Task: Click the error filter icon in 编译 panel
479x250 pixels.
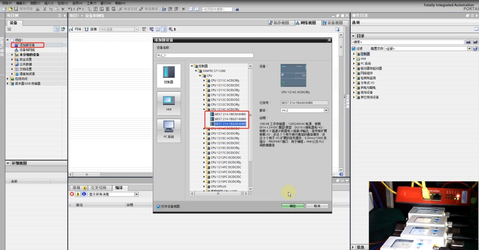Action: click(72, 194)
